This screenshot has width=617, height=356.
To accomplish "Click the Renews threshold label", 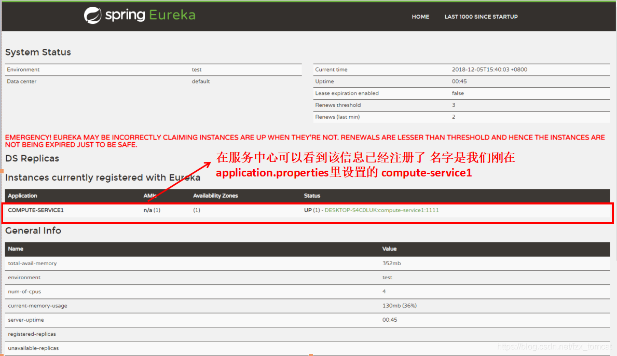I will click(338, 105).
